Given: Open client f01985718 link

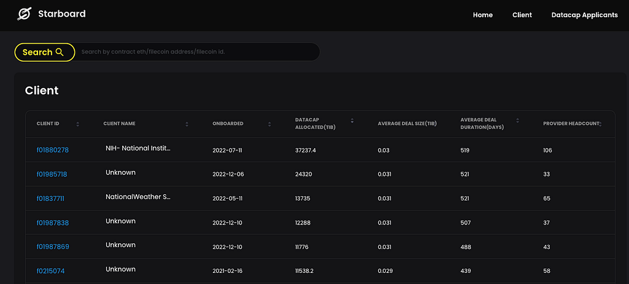Looking at the screenshot, I should pos(52,175).
